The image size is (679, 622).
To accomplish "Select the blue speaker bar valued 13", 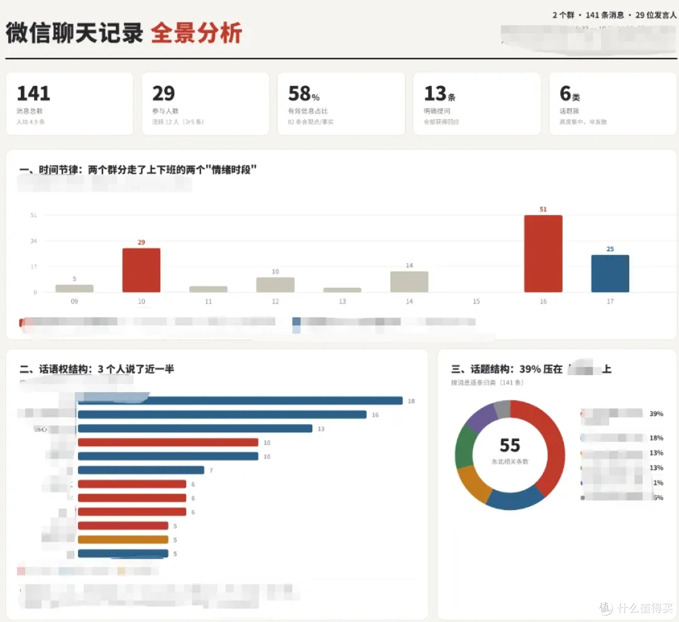I will point(195,428).
